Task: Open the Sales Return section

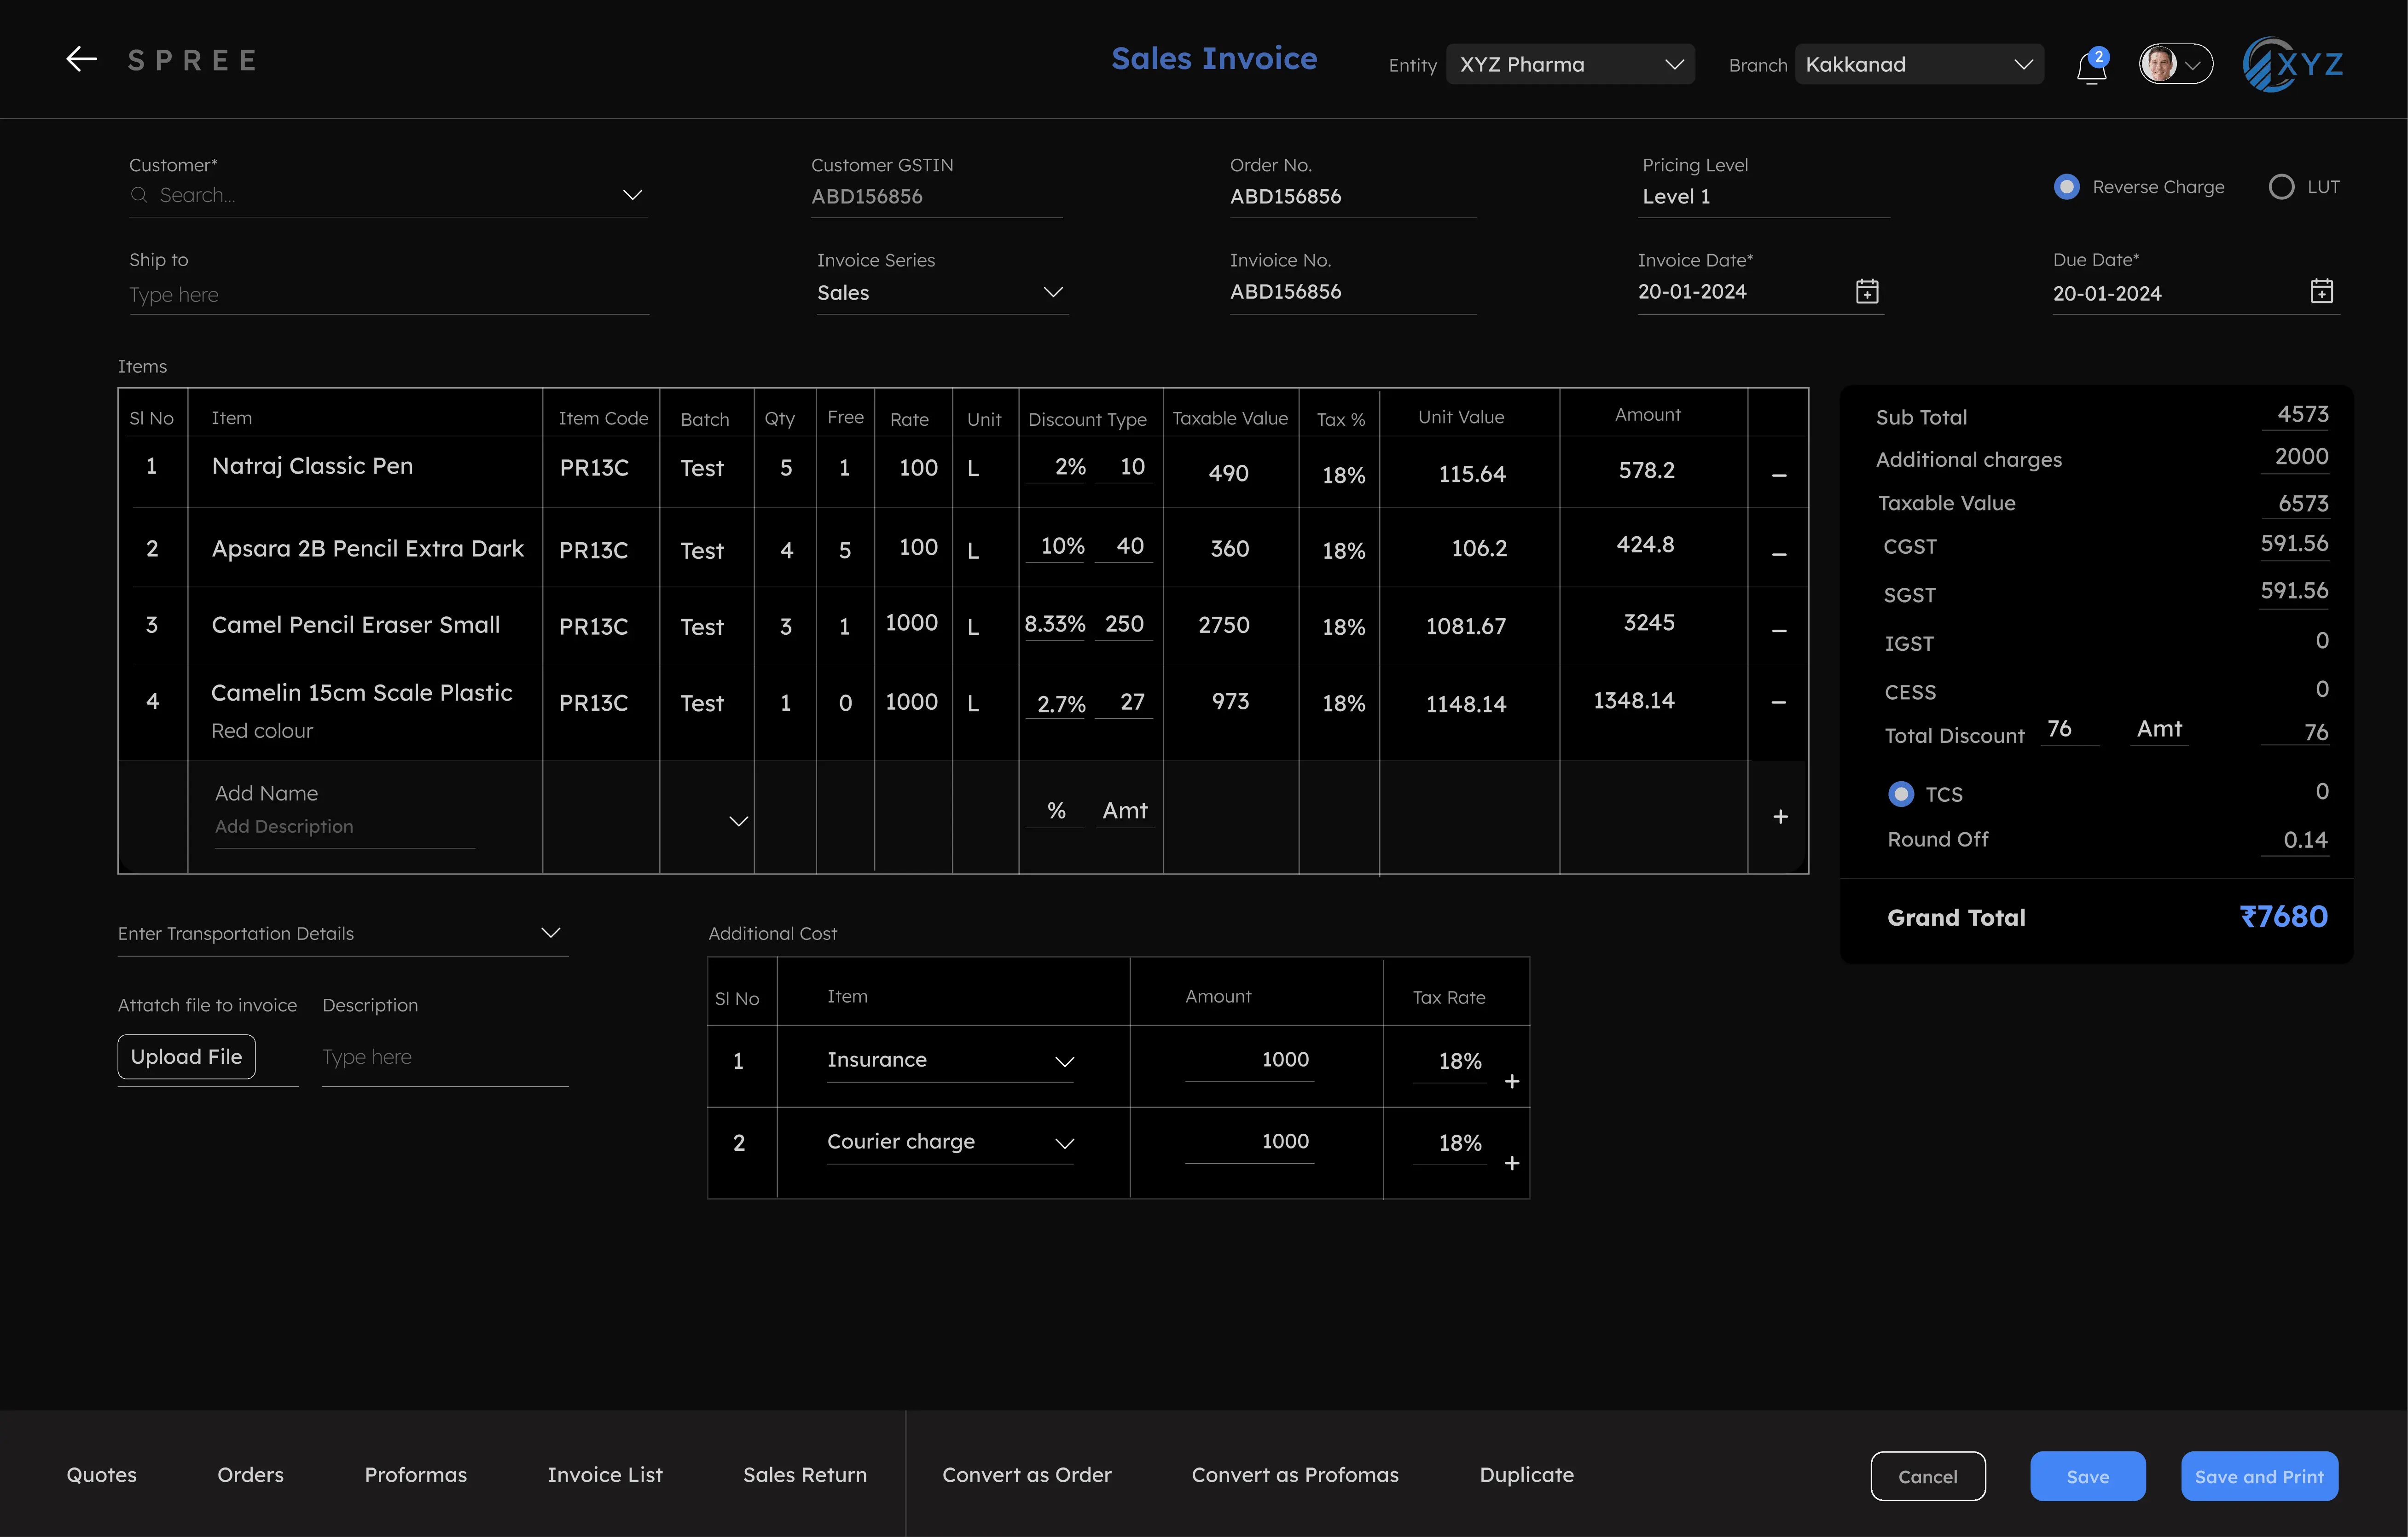Action: click(804, 1474)
